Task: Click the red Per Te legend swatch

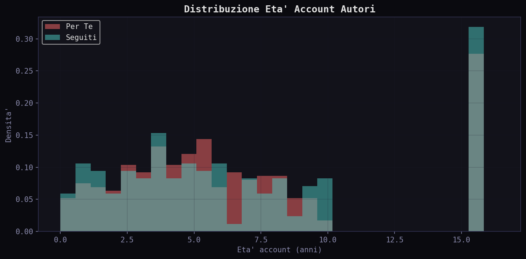Action: click(52, 27)
